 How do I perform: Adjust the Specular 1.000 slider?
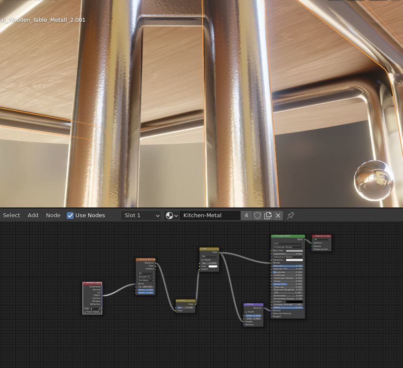tap(288, 266)
